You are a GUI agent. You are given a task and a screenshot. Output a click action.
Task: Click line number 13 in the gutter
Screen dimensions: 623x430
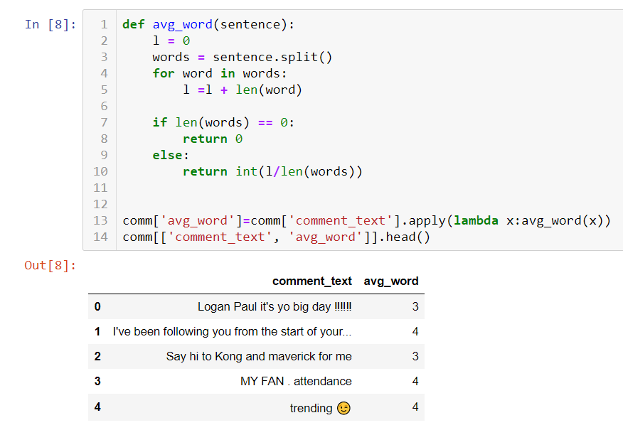(x=100, y=220)
